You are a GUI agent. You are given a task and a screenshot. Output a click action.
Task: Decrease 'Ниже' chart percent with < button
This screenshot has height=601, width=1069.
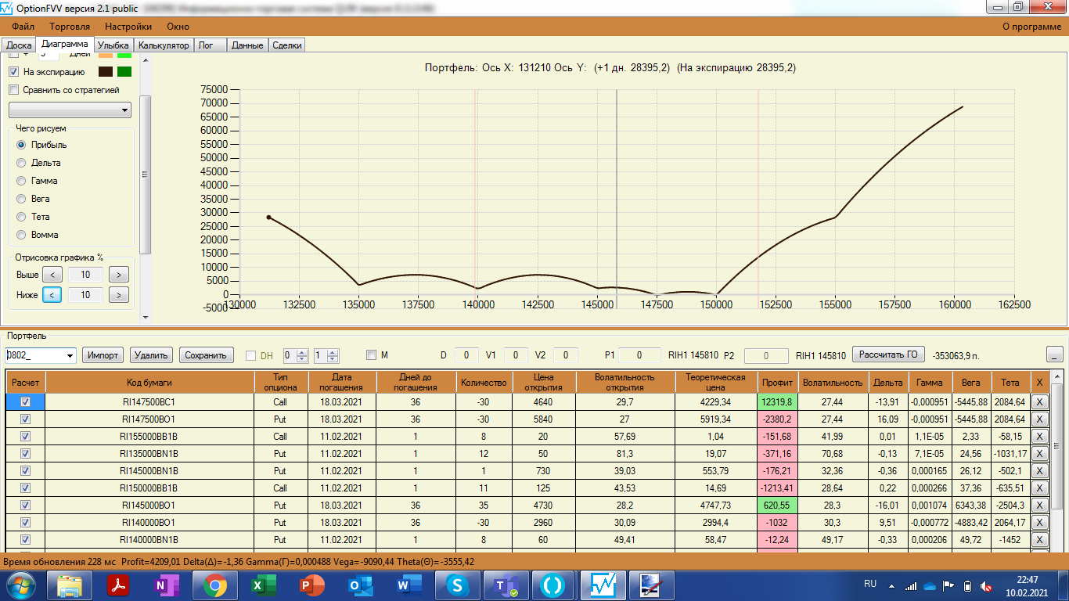point(52,295)
